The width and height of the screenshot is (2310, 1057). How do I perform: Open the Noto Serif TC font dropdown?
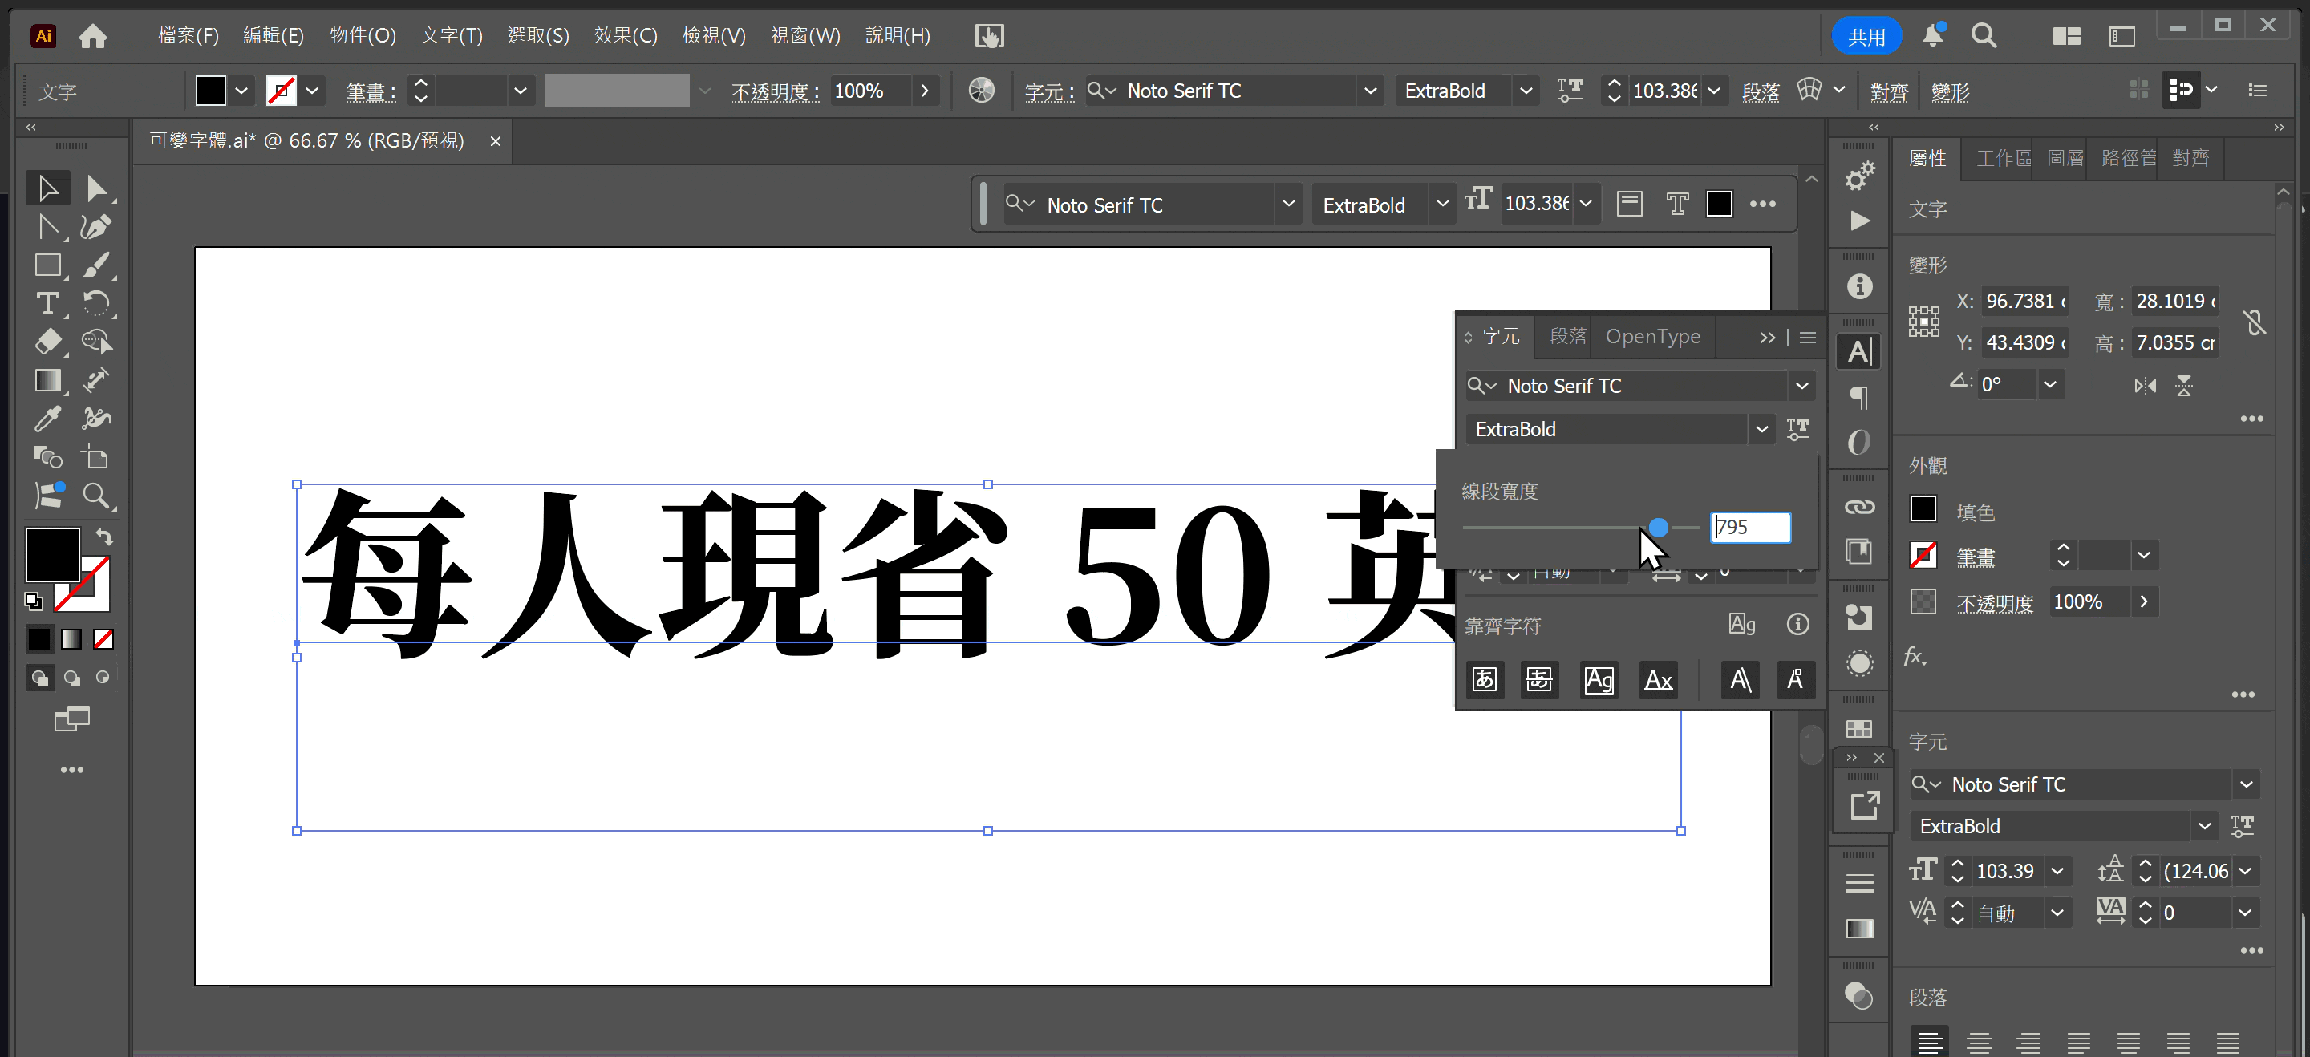click(1802, 386)
